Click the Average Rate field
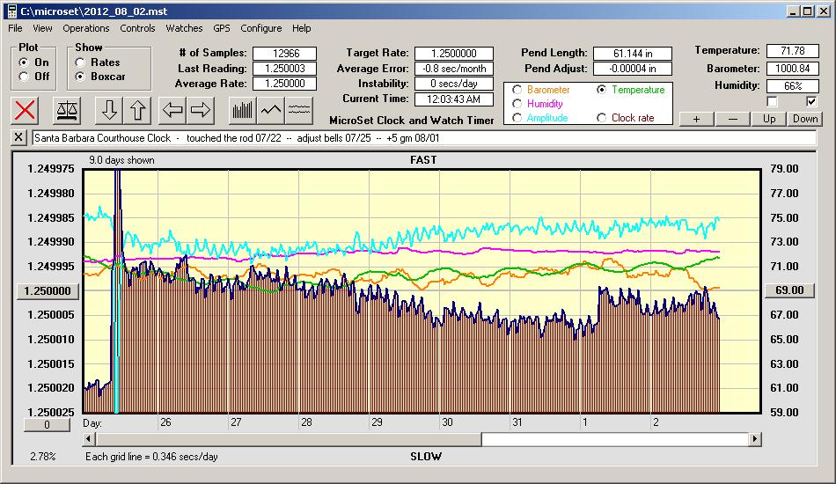 (x=285, y=83)
